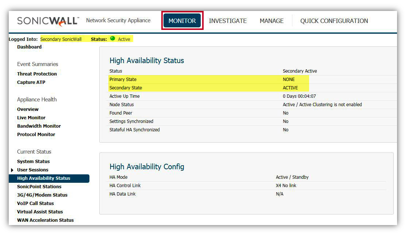Viewport: 408px width, 236px height.
Task: Switch to the INVESTIGATE tab
Action: [228, 21]
